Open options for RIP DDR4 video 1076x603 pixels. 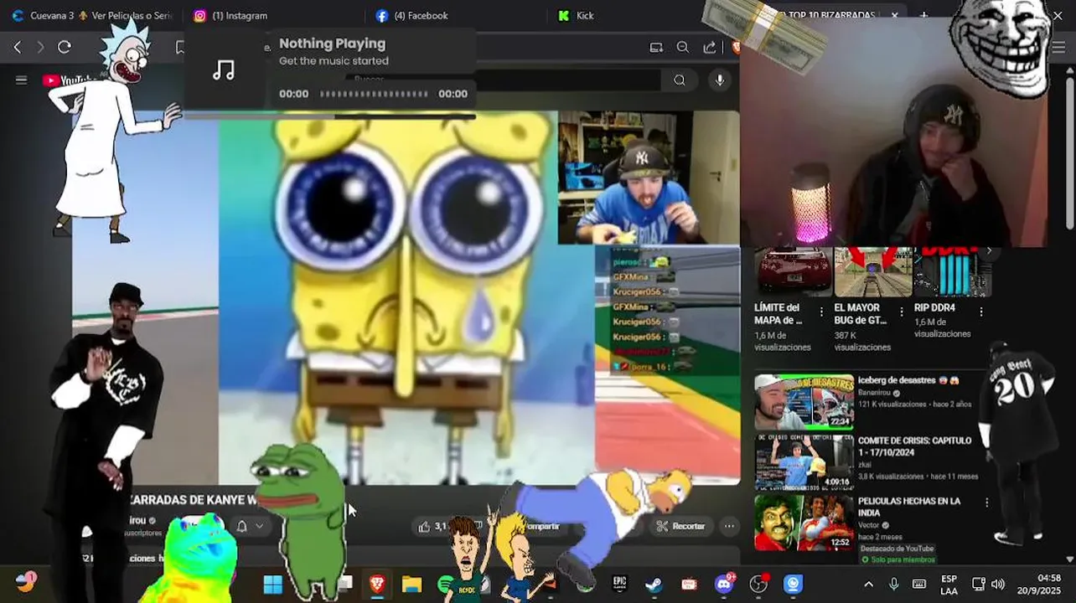(981, 312)
